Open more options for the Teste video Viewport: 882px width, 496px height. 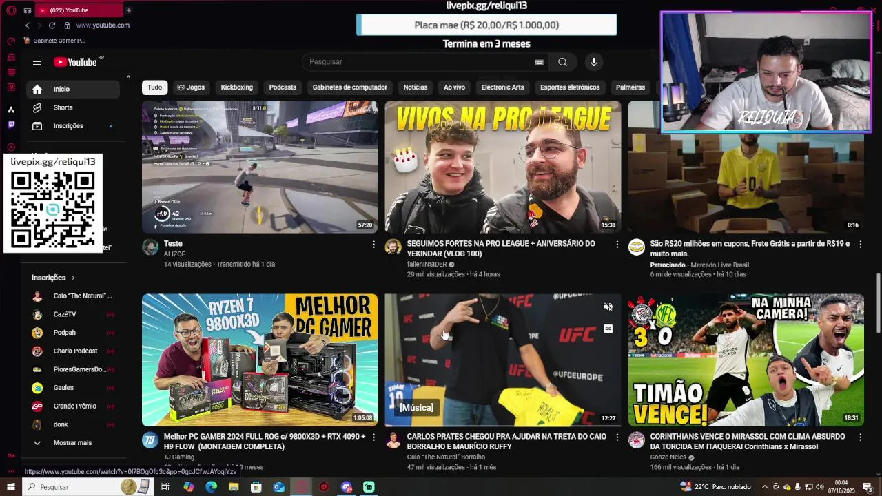point(374,245)
